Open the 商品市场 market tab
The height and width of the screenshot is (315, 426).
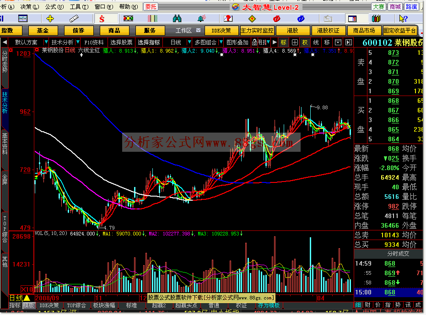[364, 31]
